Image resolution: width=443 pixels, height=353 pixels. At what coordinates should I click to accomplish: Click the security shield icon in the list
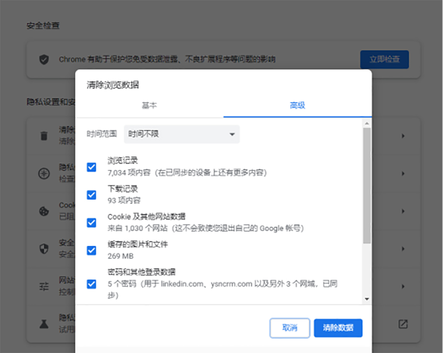click(44, 249)
